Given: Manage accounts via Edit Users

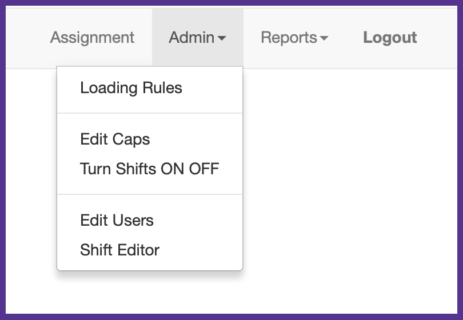Looking at the screenshot, I should [x=117, y=221].
